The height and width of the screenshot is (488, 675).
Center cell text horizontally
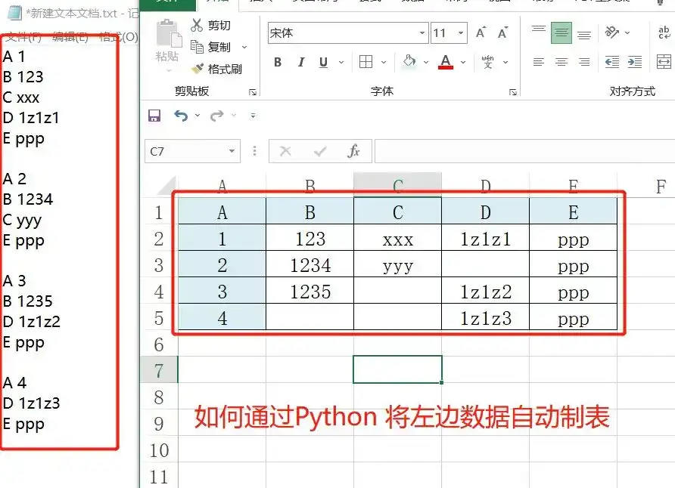coord(561,62)
